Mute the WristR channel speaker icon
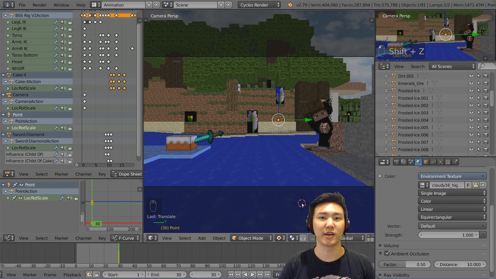Image resolution: width=496 pixels, height=279 pixels. click(63, 68)
